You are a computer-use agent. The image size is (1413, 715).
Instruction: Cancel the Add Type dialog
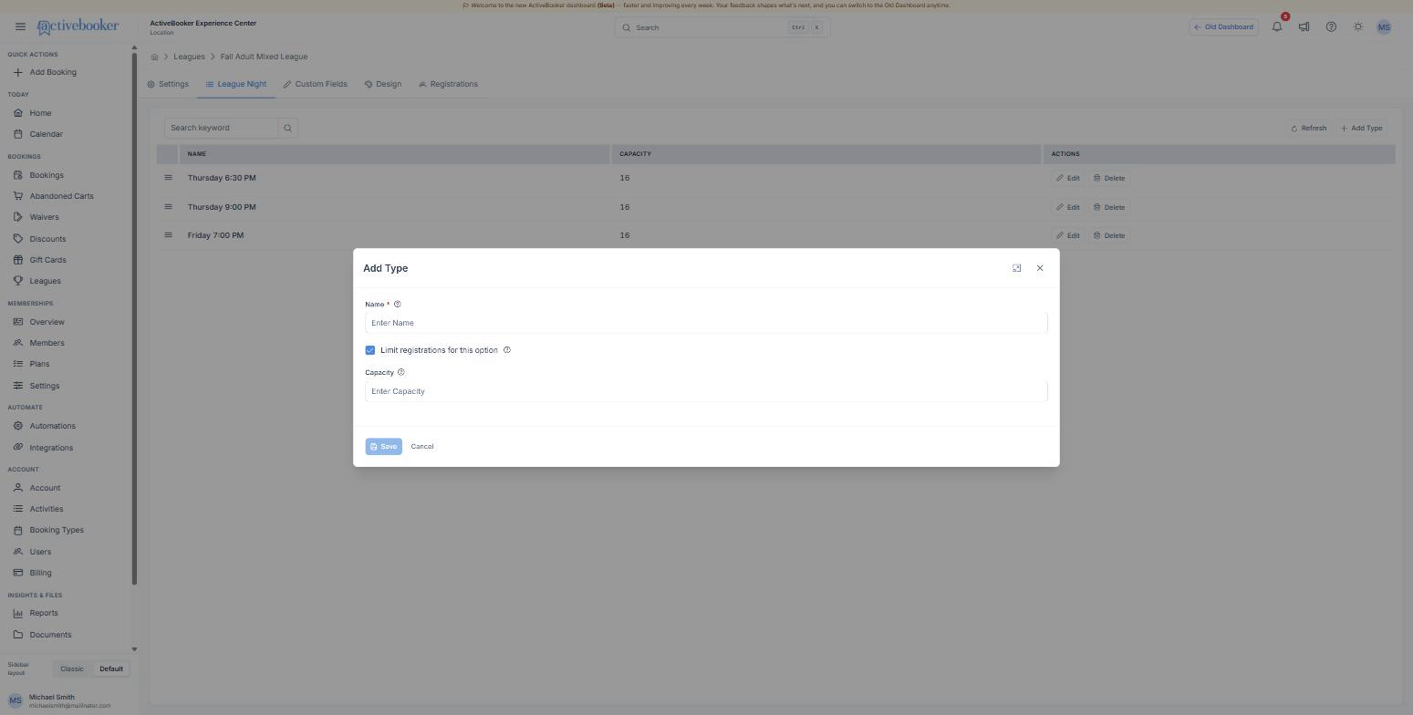(x=422, y=447)
